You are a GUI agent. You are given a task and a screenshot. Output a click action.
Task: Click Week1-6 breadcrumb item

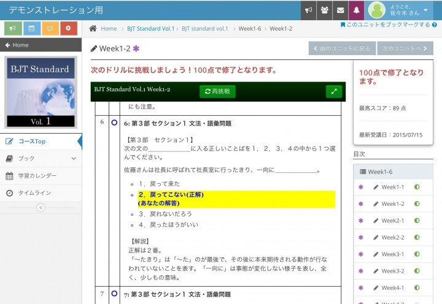pyautogui.click(x=250, y=28)
